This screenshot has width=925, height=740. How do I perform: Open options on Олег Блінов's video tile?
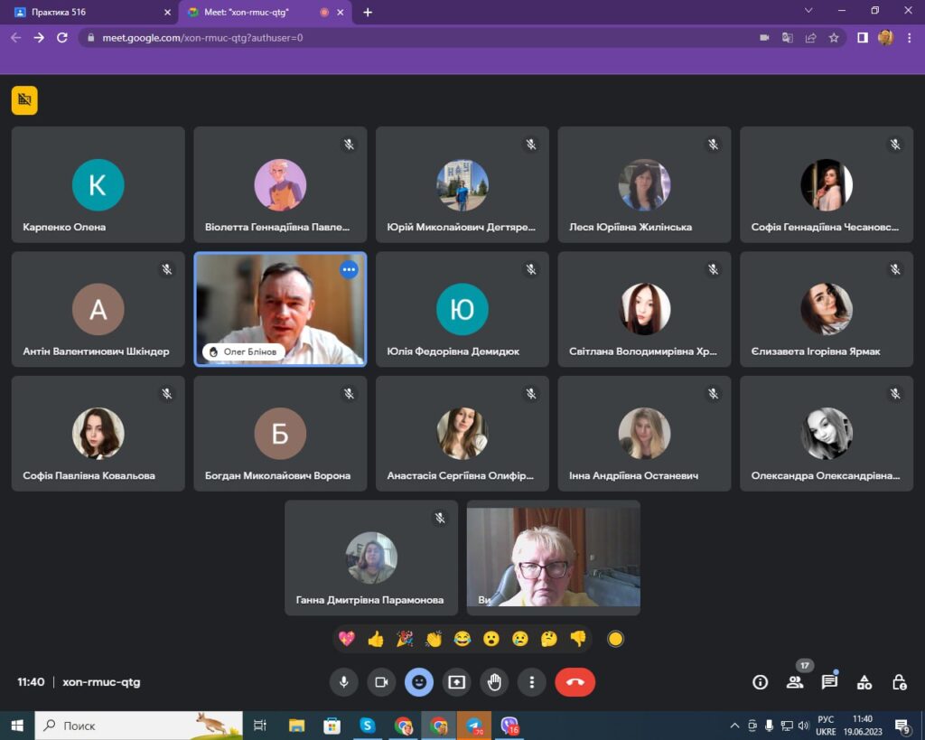pyautogui.click(x=349, y=269)
